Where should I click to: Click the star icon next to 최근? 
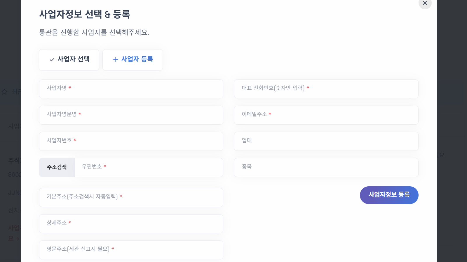(x=4, y=92)
